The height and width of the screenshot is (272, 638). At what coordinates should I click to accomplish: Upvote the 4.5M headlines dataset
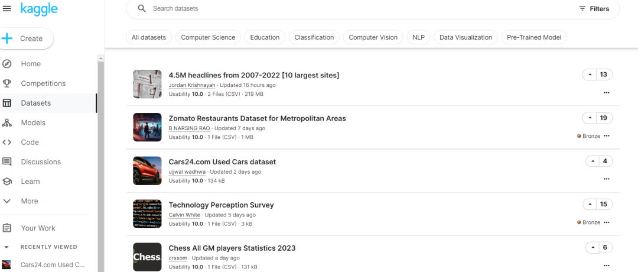point(590,75)
